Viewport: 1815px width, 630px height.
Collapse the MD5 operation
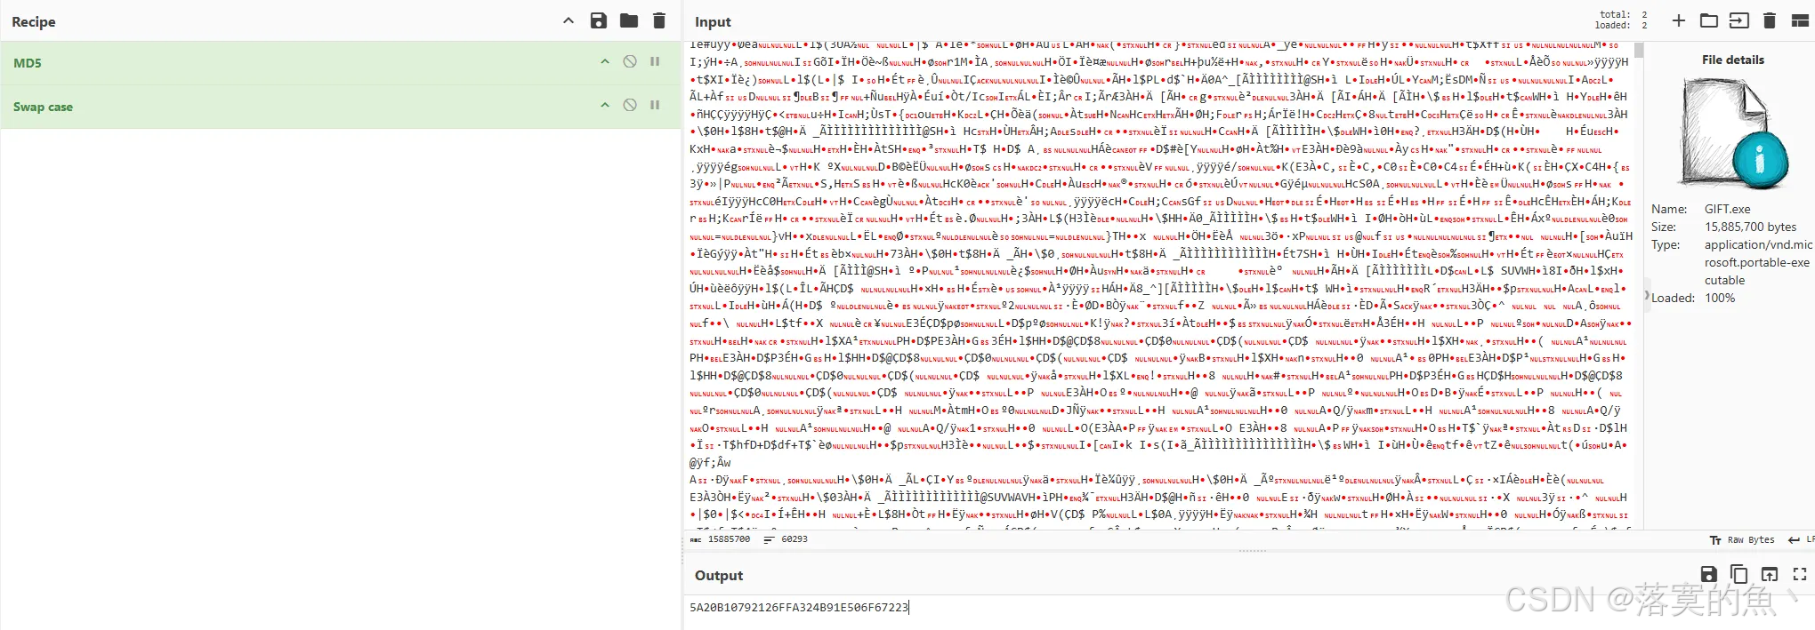(x=605, y=62)
